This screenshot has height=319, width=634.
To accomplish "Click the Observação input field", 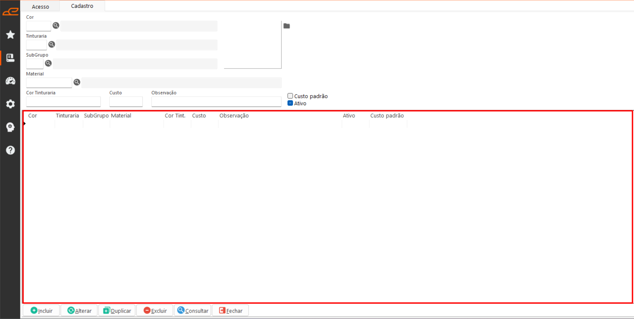I will click(216, 102).
